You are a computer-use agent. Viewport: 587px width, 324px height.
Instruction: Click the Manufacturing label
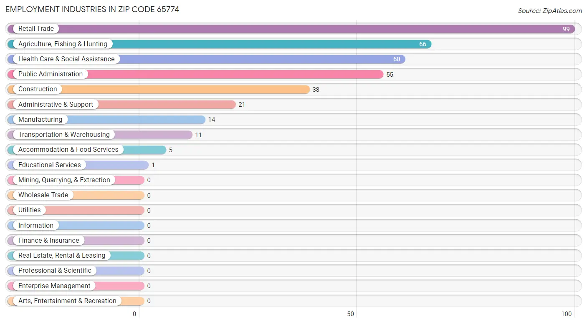click(40, 119)
